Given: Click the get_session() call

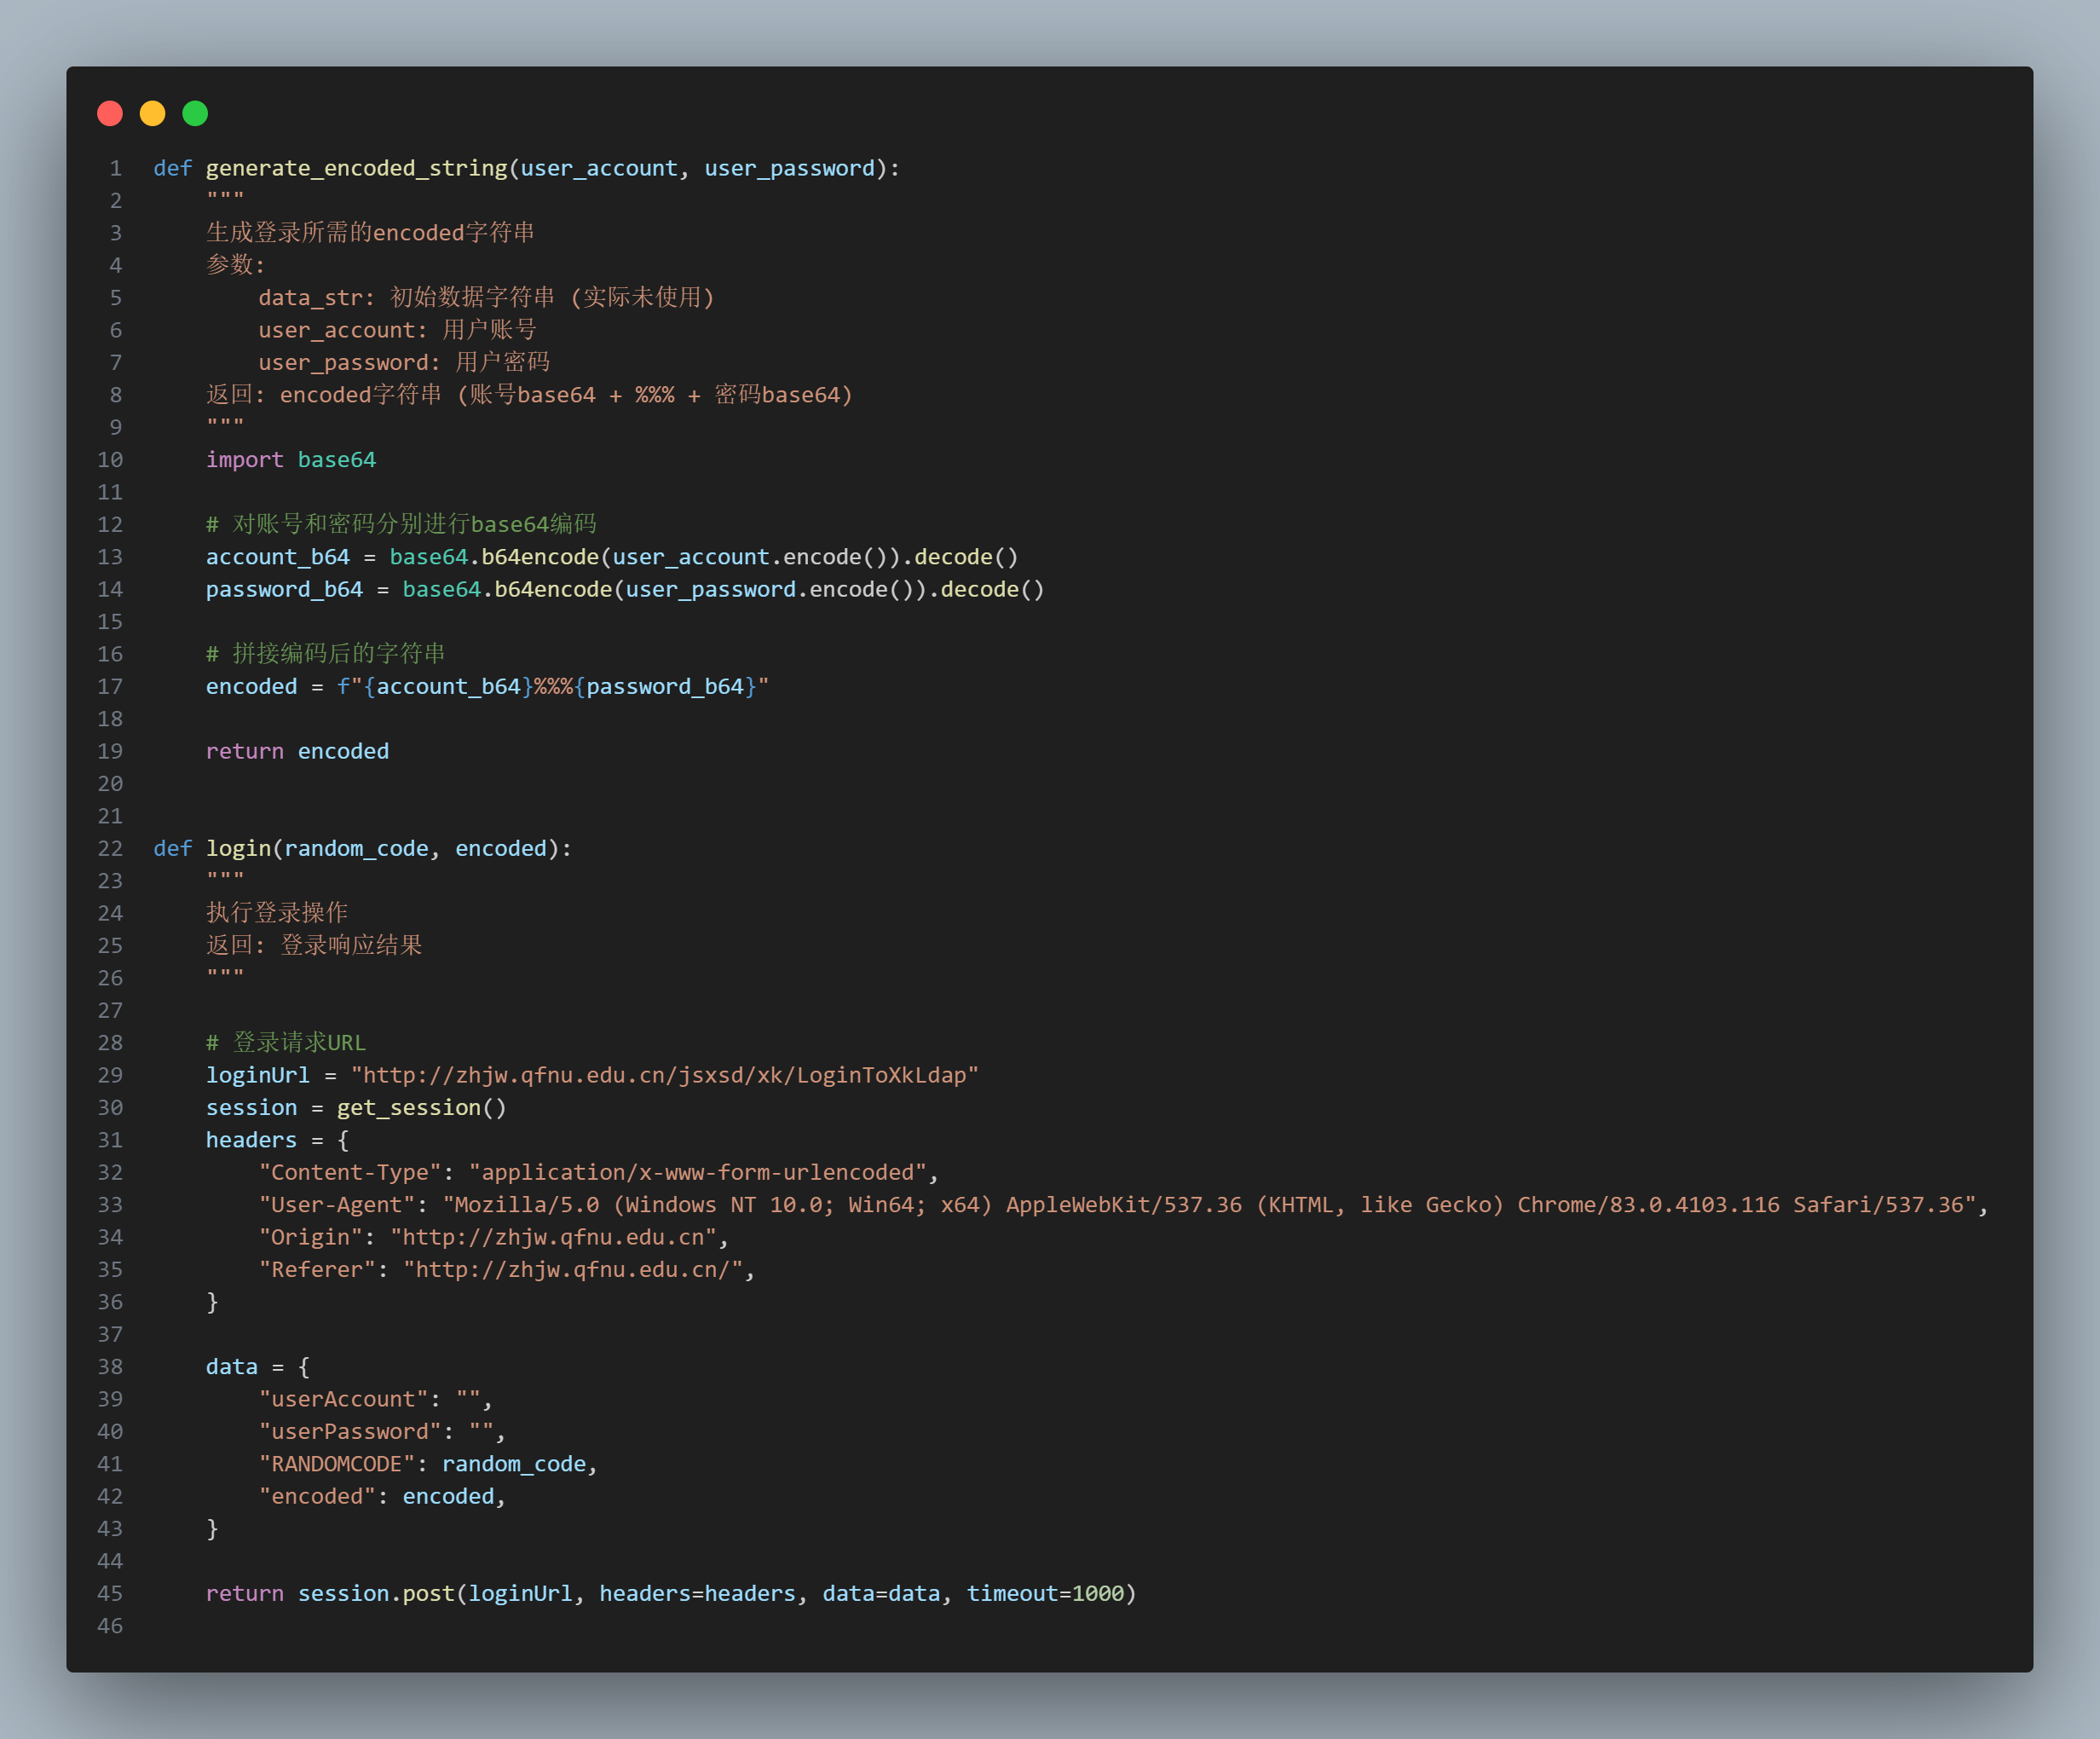Looking at the screenshot, I should [x=421, y=1107].
